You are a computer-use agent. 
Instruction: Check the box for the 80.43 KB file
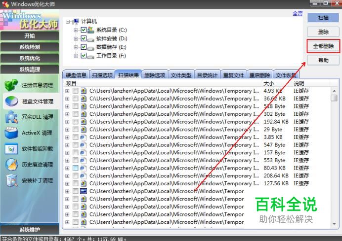(76, 168)
